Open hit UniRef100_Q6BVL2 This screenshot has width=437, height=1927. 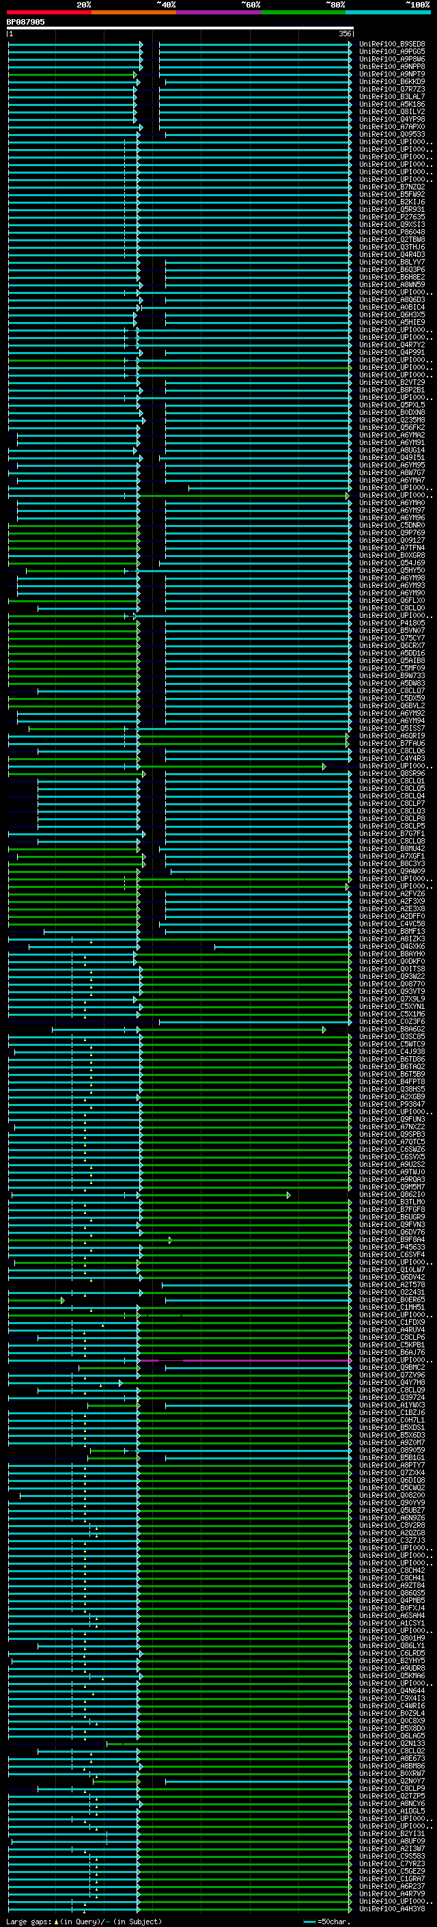(392, 705)
